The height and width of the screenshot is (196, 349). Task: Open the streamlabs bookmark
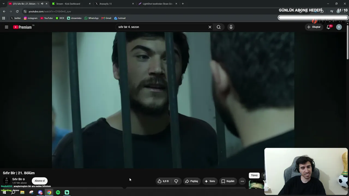pyautogui.click(x=74, y=18)
